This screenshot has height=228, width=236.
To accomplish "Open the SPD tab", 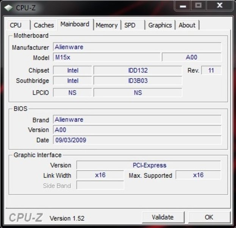I will [x=133, y=25].
